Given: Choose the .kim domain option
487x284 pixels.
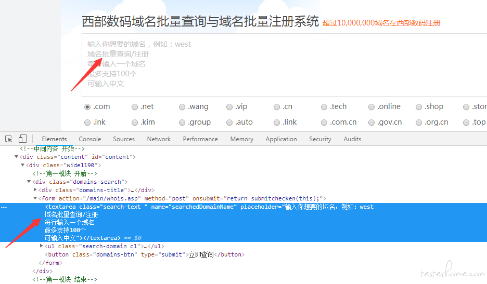Looking at the screenshot, I should pyautogui.click(x=135, y=123).
